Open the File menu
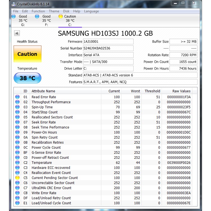 (16, 11)
